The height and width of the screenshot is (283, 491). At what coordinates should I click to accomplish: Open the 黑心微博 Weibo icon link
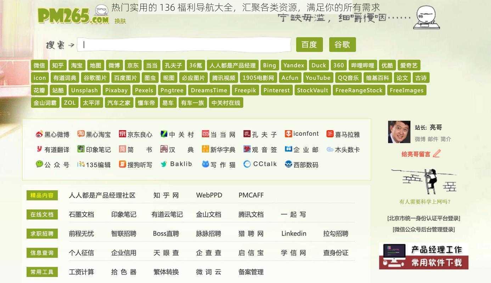pos(52,134)
